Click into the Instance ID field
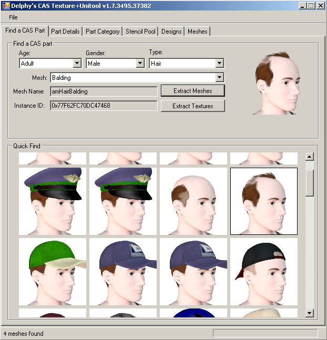This screenshot has height=340, width=327. [x=104, y=106]
